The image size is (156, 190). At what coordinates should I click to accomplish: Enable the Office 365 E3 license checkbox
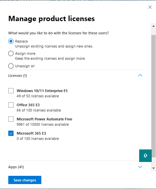click(x=11, y=105)
